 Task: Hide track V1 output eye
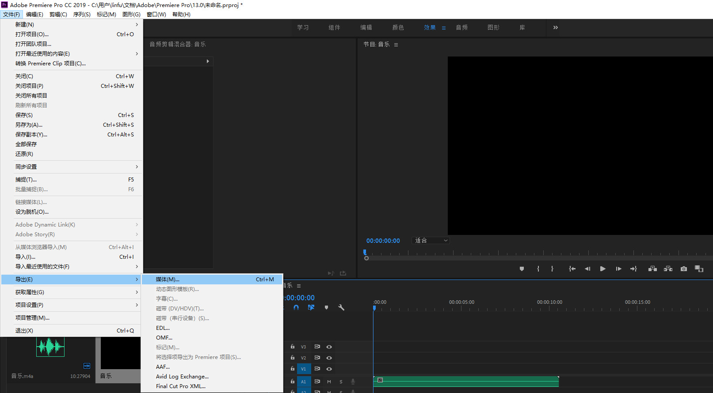point(329,369)
